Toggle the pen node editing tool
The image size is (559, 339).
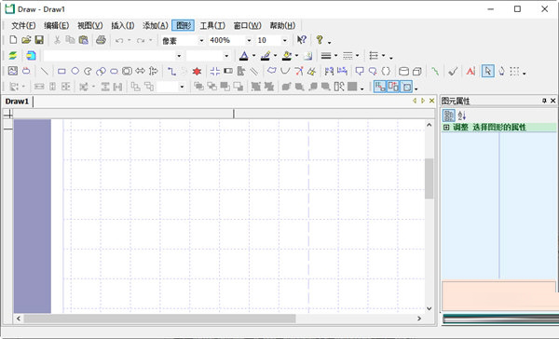tap(501, 72)
